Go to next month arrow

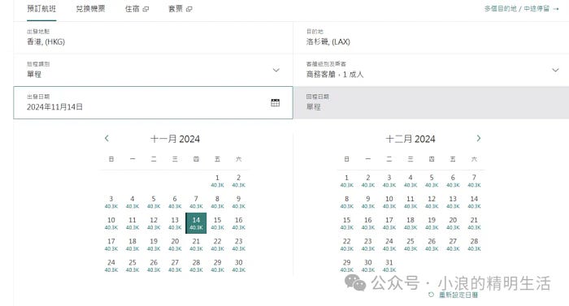[x=479, y=138]
